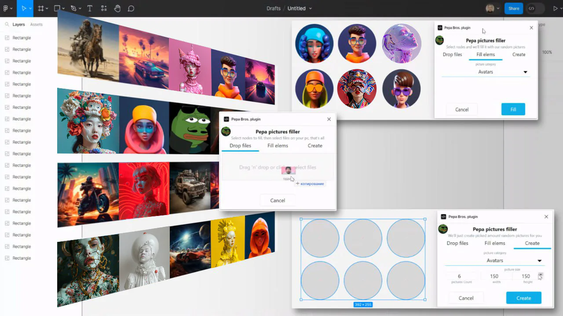Screen dimensions: 563x316
Task: Click the pictures count field showing 6
Action: 459,276
